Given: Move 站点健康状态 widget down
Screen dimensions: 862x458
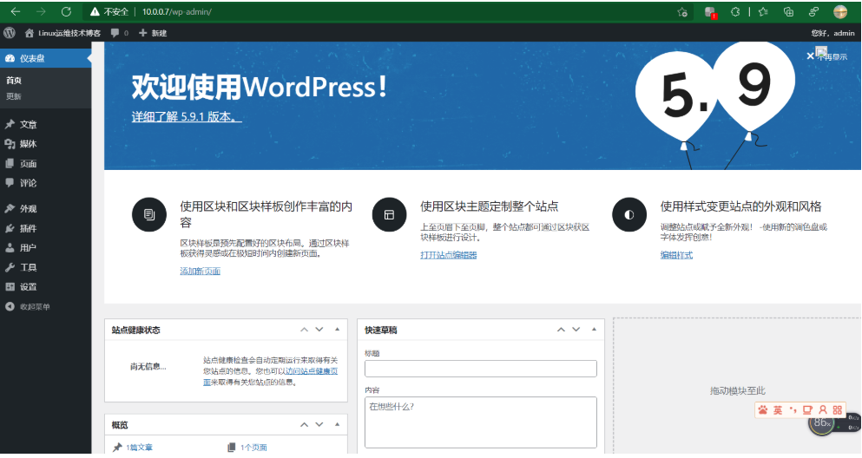Looking at the screenshot, I should point(319,330).
